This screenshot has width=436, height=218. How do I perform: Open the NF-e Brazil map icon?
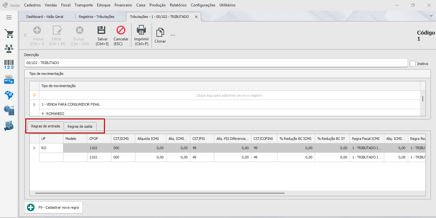click(x=9, y=95)
